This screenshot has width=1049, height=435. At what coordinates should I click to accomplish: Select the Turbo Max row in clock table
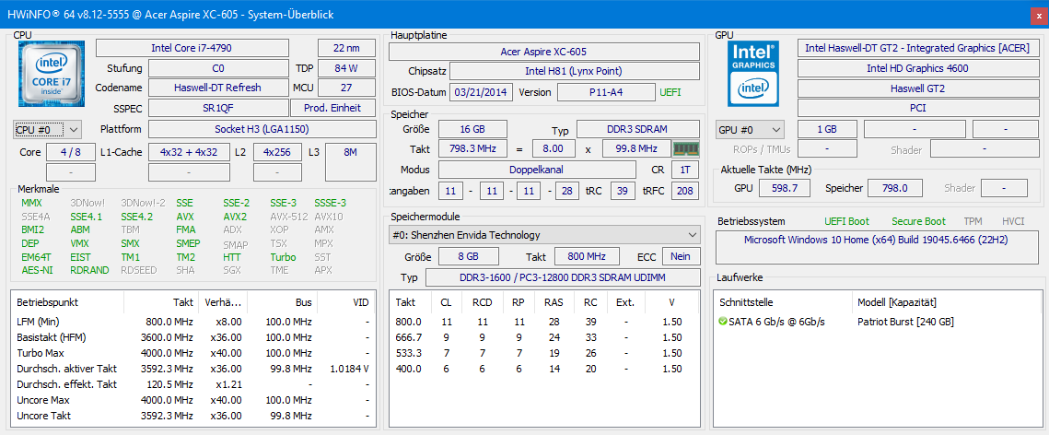41,353
